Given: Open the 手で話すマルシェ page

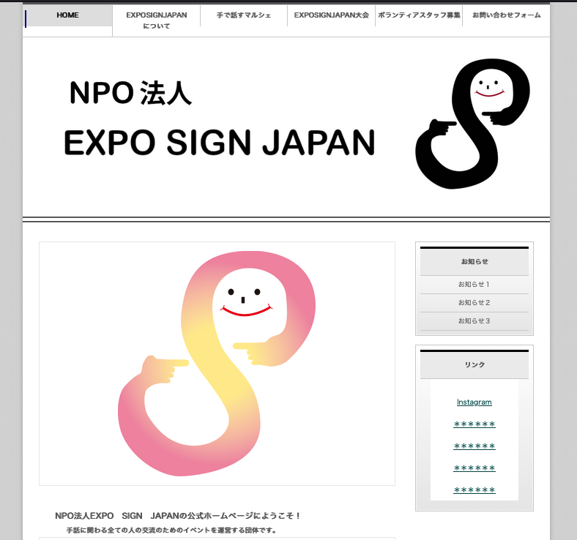Looking at the screenshot, I should 244,15.
